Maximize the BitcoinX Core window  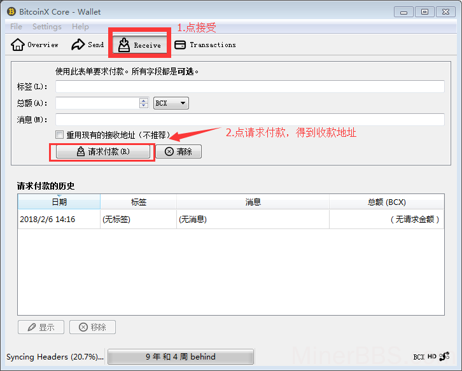click(x=424, y=12)
